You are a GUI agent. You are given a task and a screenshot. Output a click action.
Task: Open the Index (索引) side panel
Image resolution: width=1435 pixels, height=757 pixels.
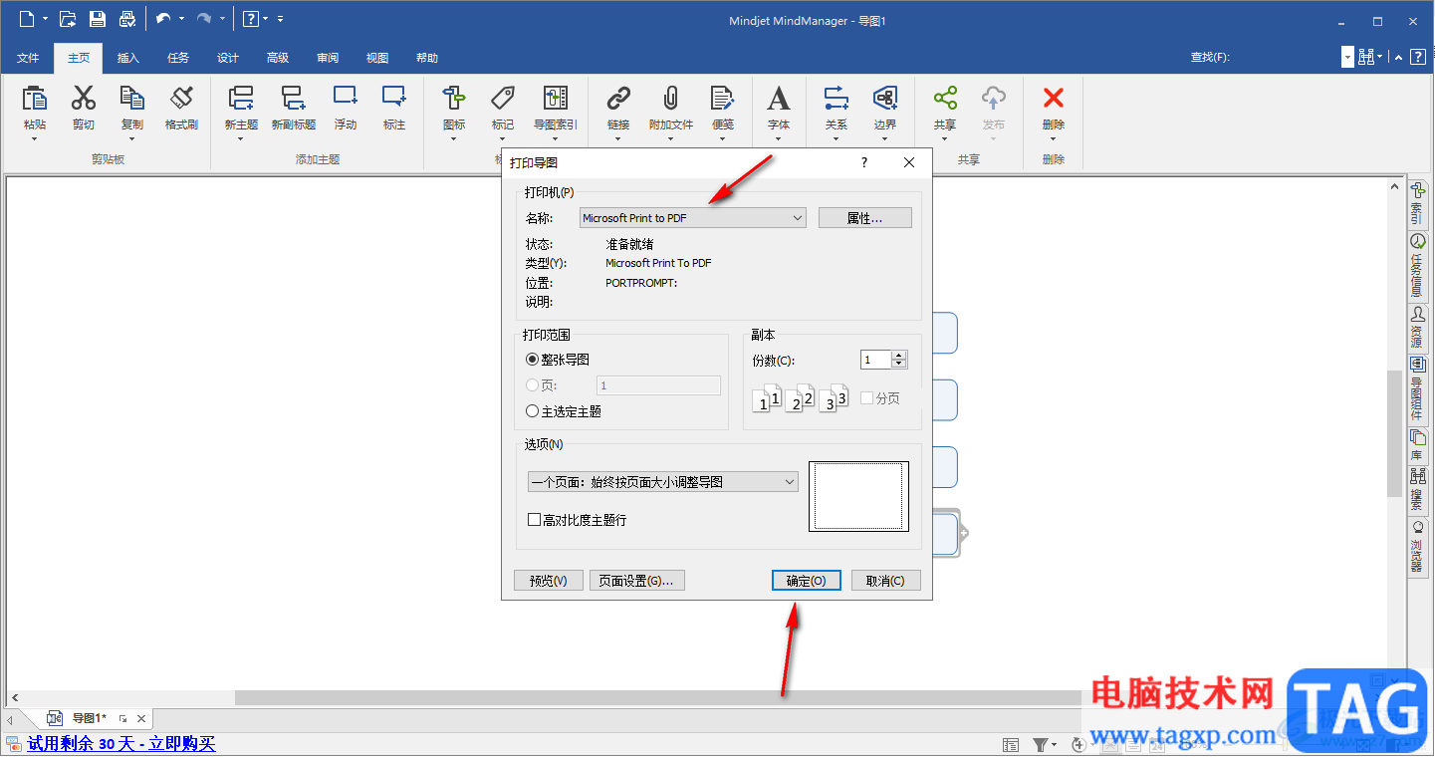[x=1417, y=202]
